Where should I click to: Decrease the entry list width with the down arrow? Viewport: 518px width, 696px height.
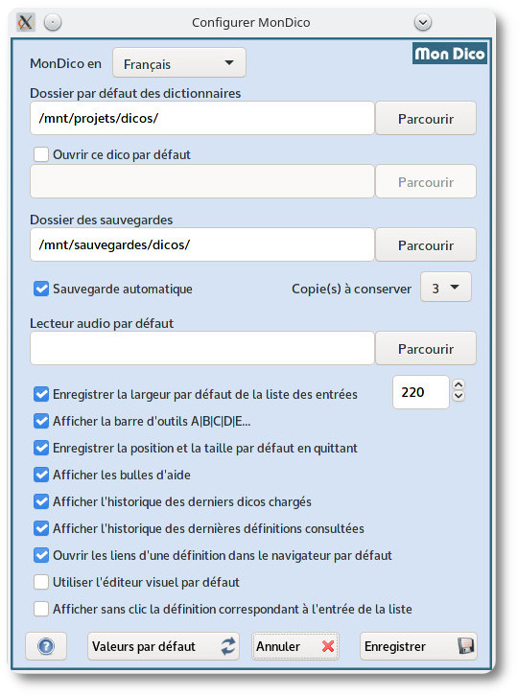459,396
